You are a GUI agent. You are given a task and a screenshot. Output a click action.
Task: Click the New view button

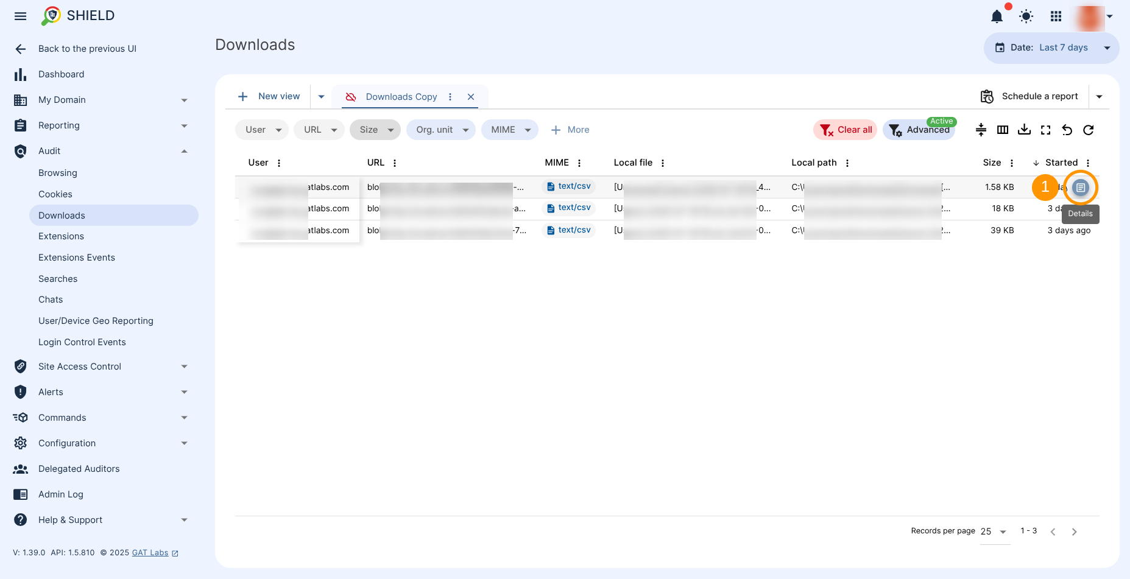269,96
